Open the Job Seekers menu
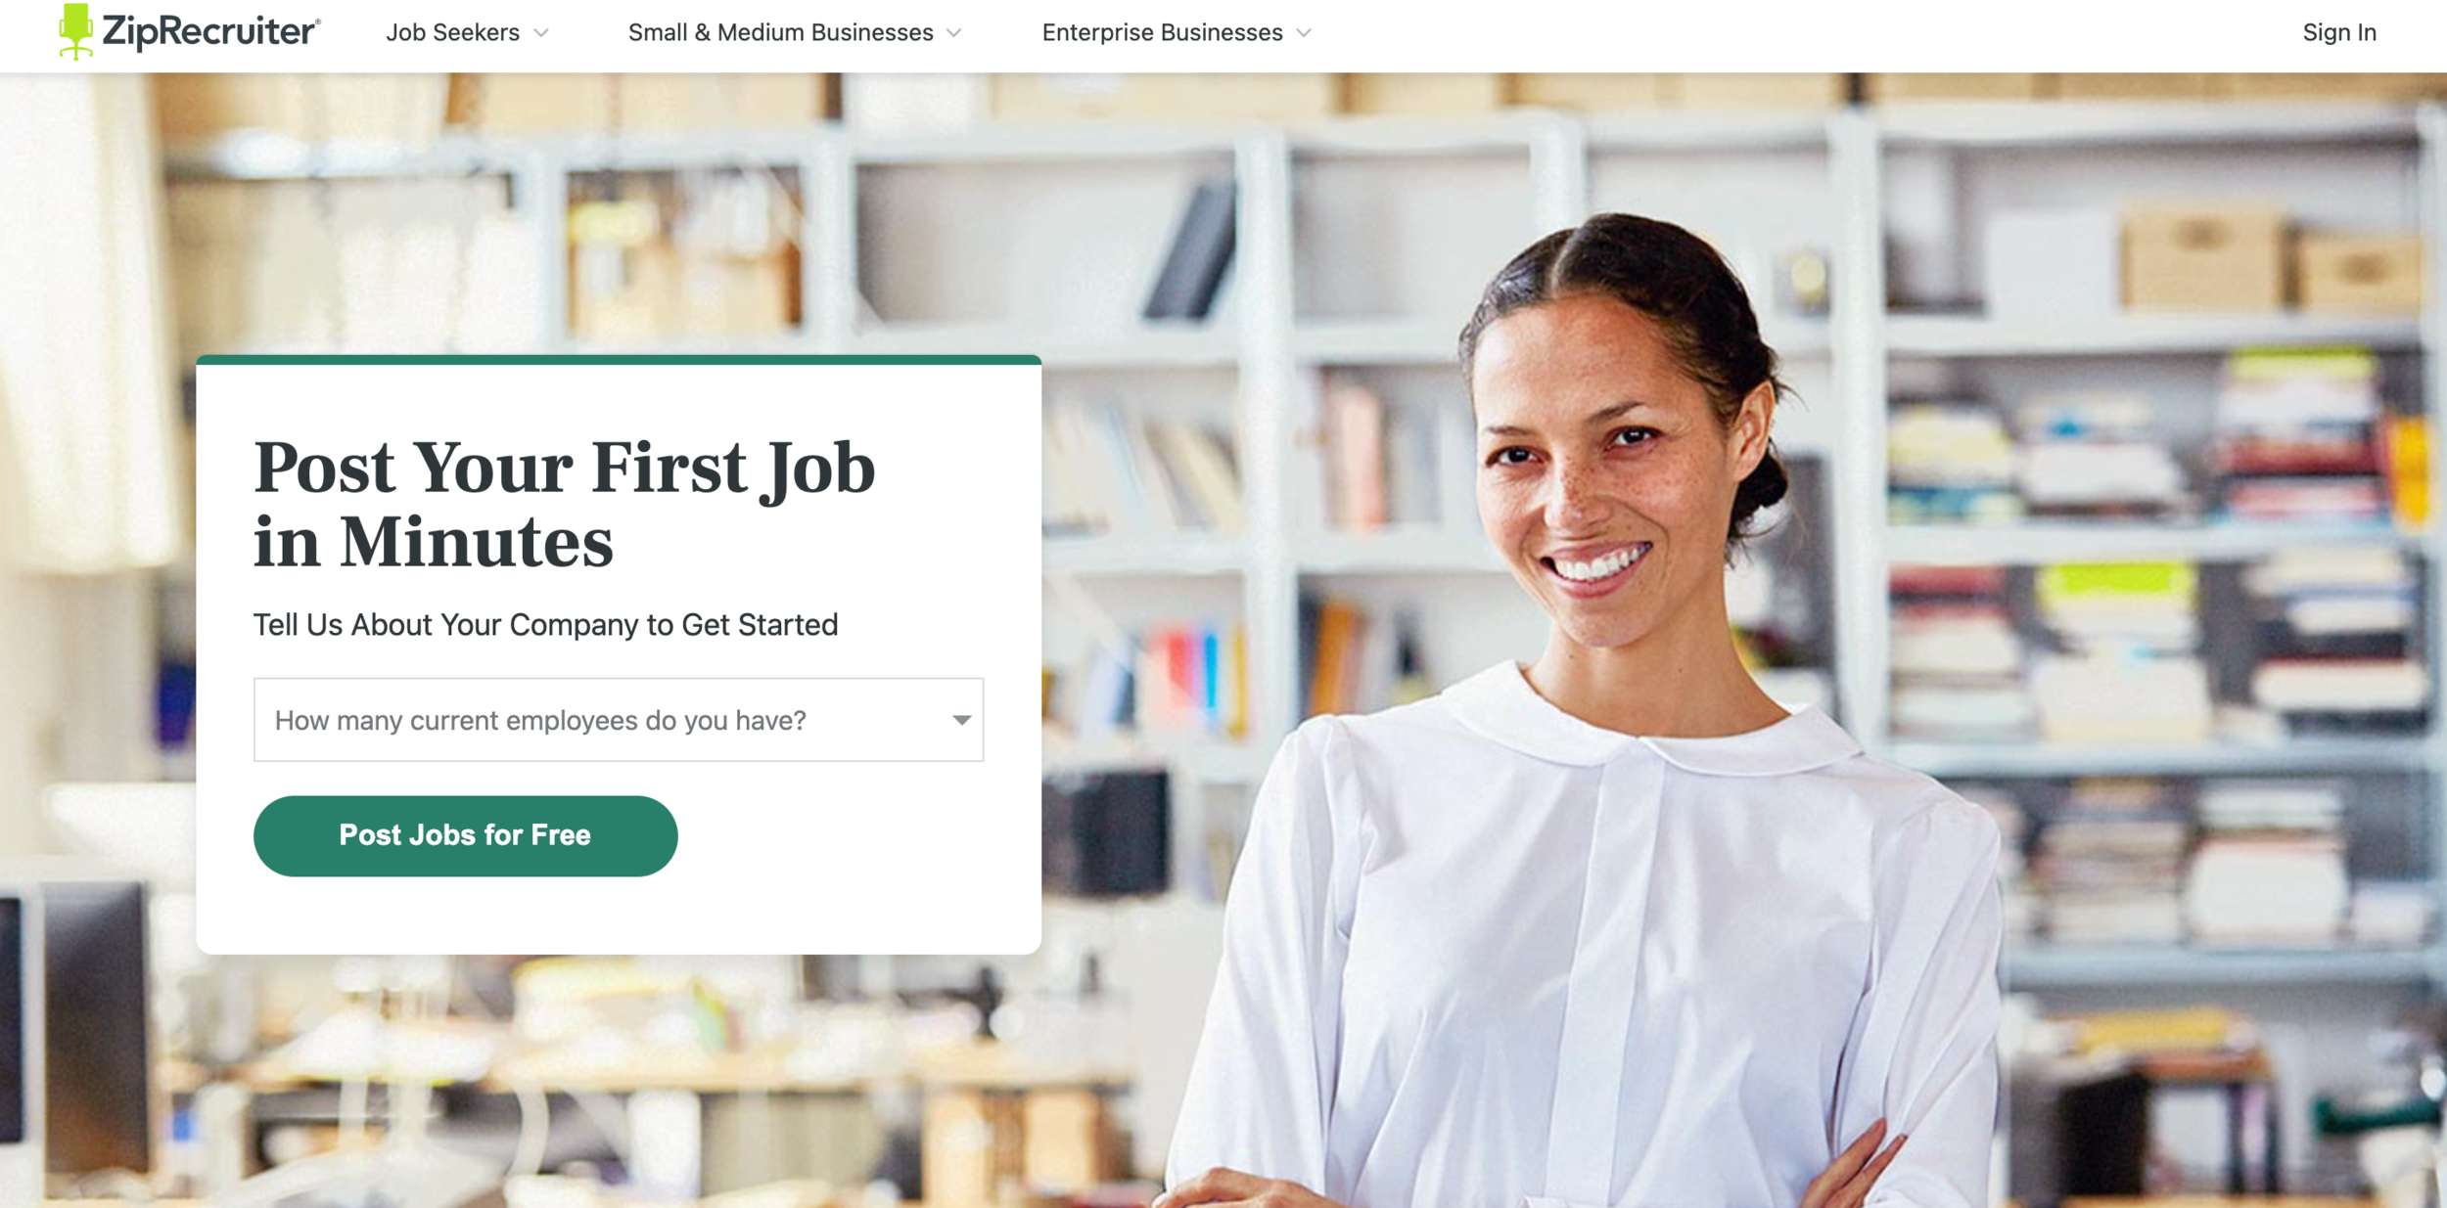 click(452, 32)
